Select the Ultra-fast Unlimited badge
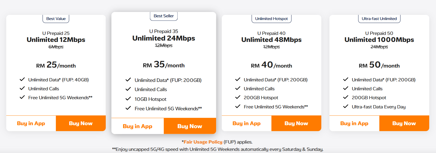Image resolution: width=436 pixels, height=153 pixels. (x=379, y=19)
